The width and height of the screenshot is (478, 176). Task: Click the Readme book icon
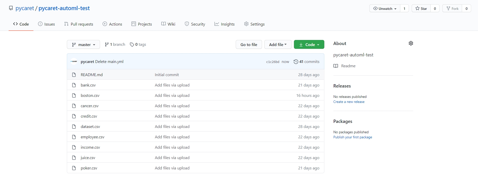[x=336, y=66]
